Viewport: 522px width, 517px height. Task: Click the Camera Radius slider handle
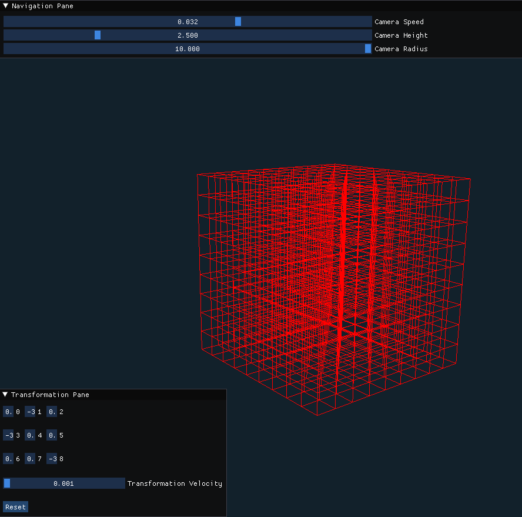click(x=368, y=49)
